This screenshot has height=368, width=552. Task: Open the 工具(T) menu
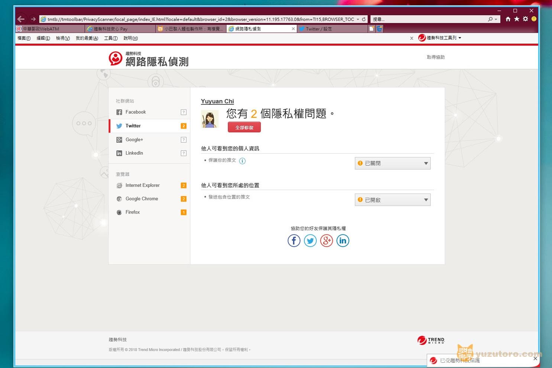(x=111, y=38)
